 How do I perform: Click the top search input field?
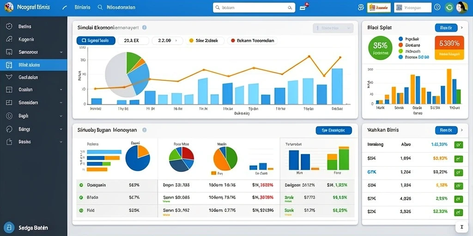(254, 7)
